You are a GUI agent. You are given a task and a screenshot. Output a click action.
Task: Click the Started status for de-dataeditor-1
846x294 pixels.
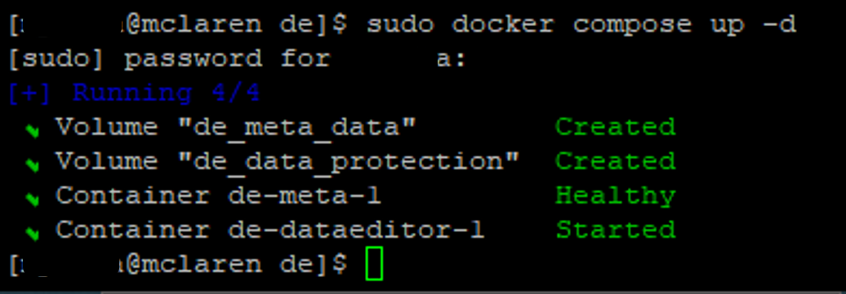point(616,230)
